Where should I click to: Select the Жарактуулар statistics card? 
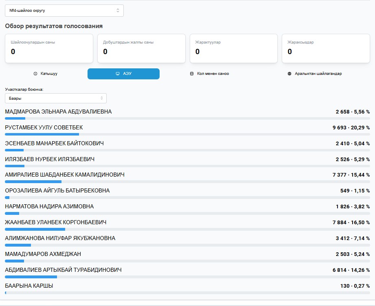[234, 48]
